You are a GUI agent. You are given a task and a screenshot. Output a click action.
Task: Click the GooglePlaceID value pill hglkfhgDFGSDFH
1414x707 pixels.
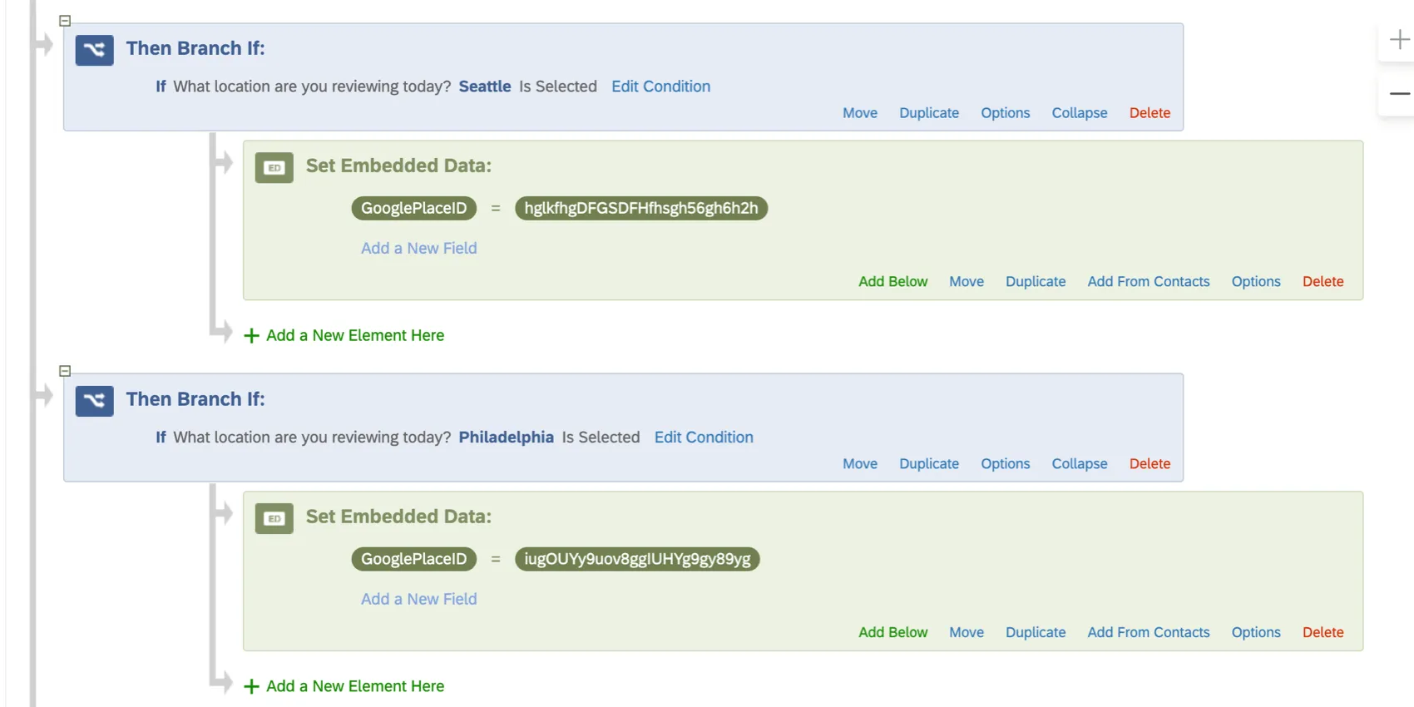click(x=641, y=208)
